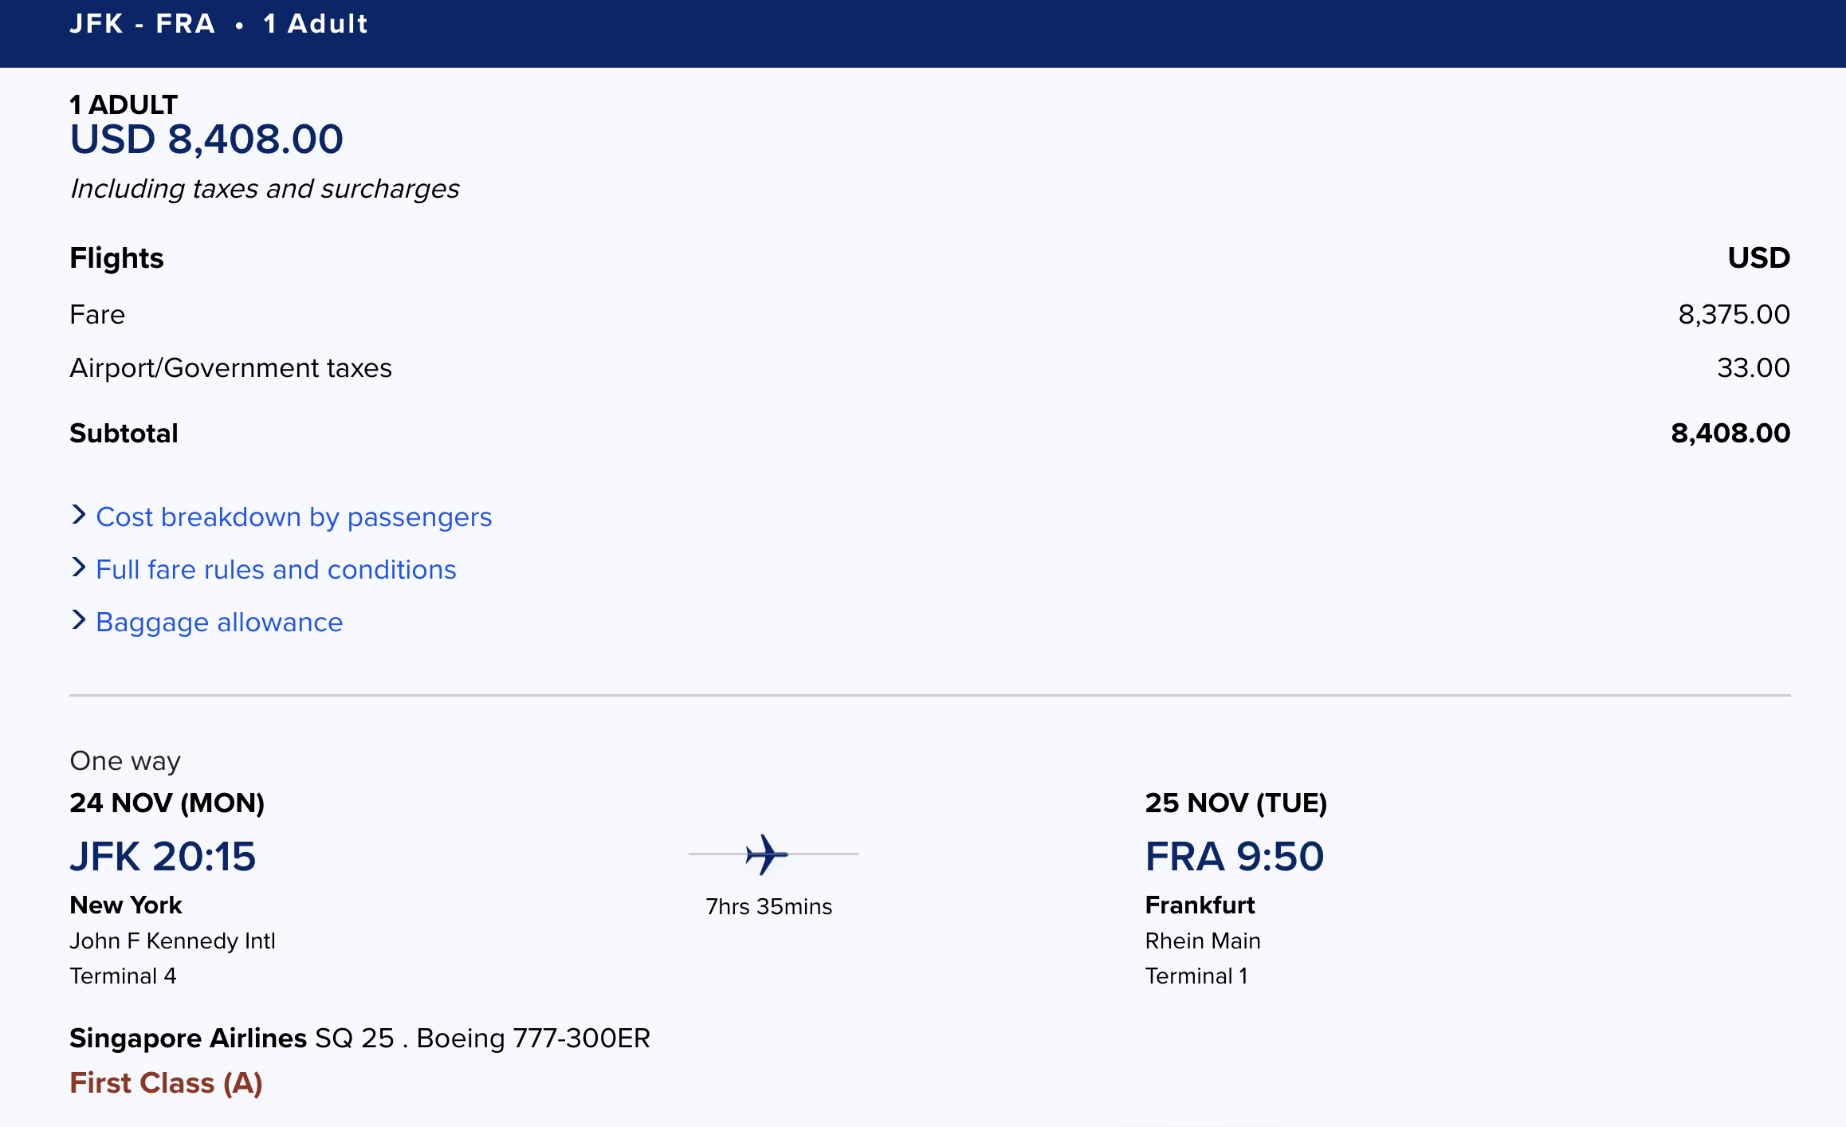Expand the Baggage allowance section
The width and height of the screenshot is (1846, 1127).
(218, 622)
